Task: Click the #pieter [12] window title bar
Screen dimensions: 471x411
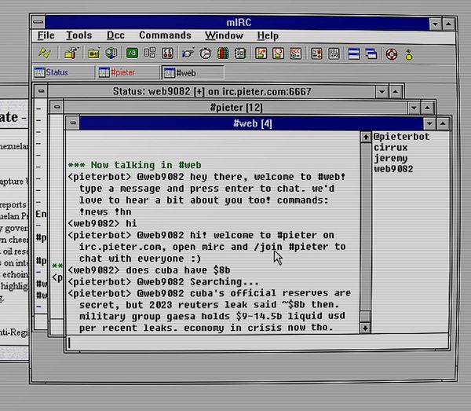Action: coord(235,108)
